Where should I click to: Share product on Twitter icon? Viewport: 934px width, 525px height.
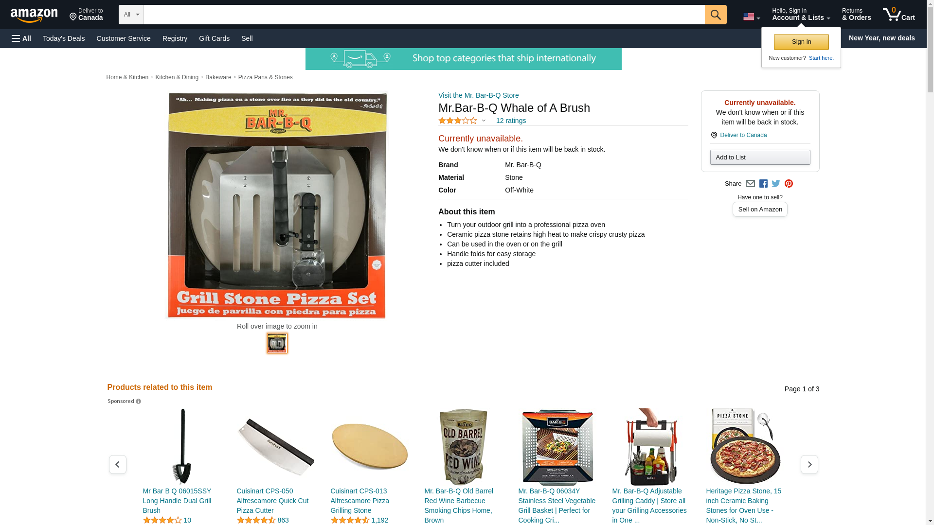[776, 184]
